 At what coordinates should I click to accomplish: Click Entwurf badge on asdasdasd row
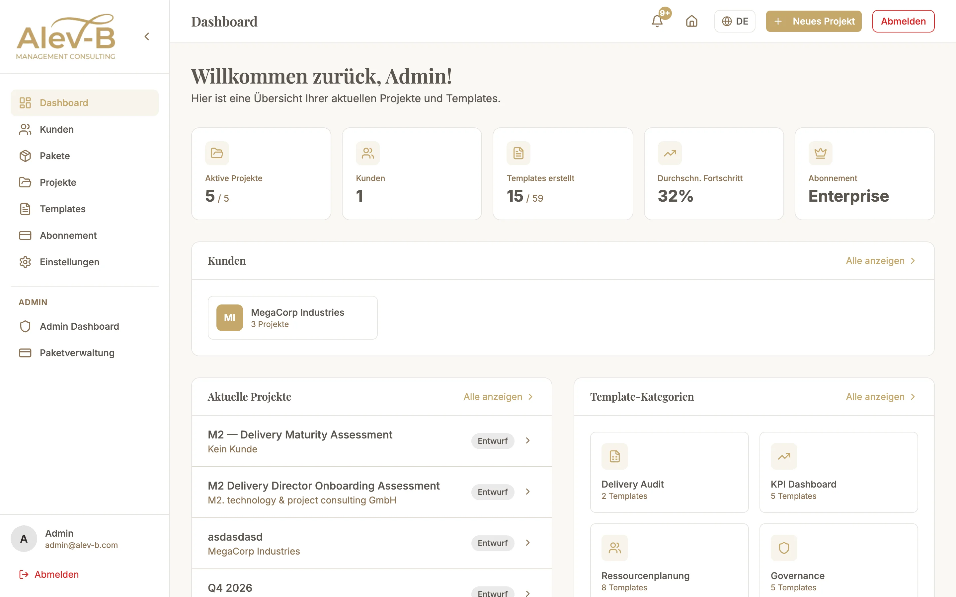pyautogui.click(x=493, y=543)
